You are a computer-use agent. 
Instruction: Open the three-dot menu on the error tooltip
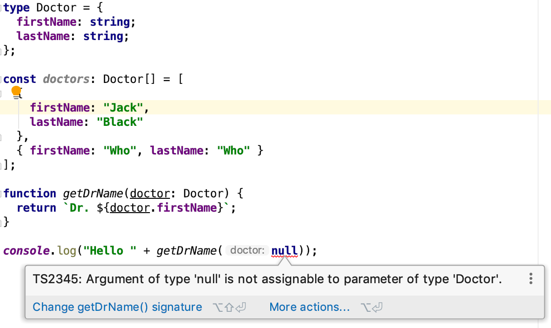pyautogui.click(x=530, y=278)
